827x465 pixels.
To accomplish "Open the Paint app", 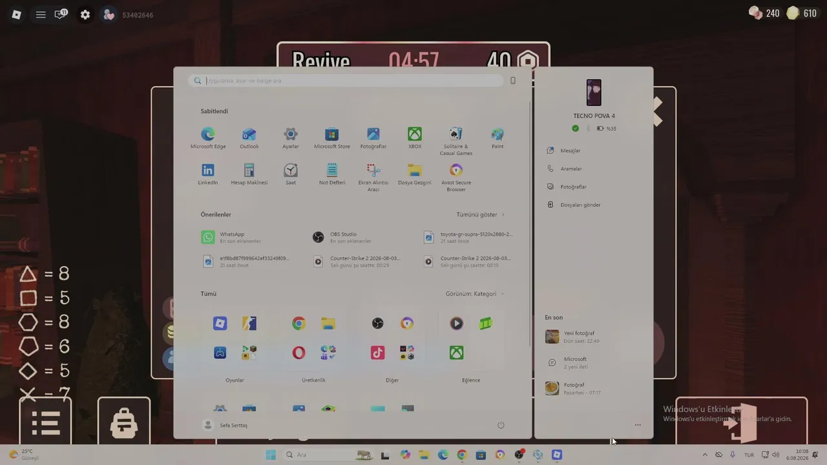I will [x=497, y=138].
